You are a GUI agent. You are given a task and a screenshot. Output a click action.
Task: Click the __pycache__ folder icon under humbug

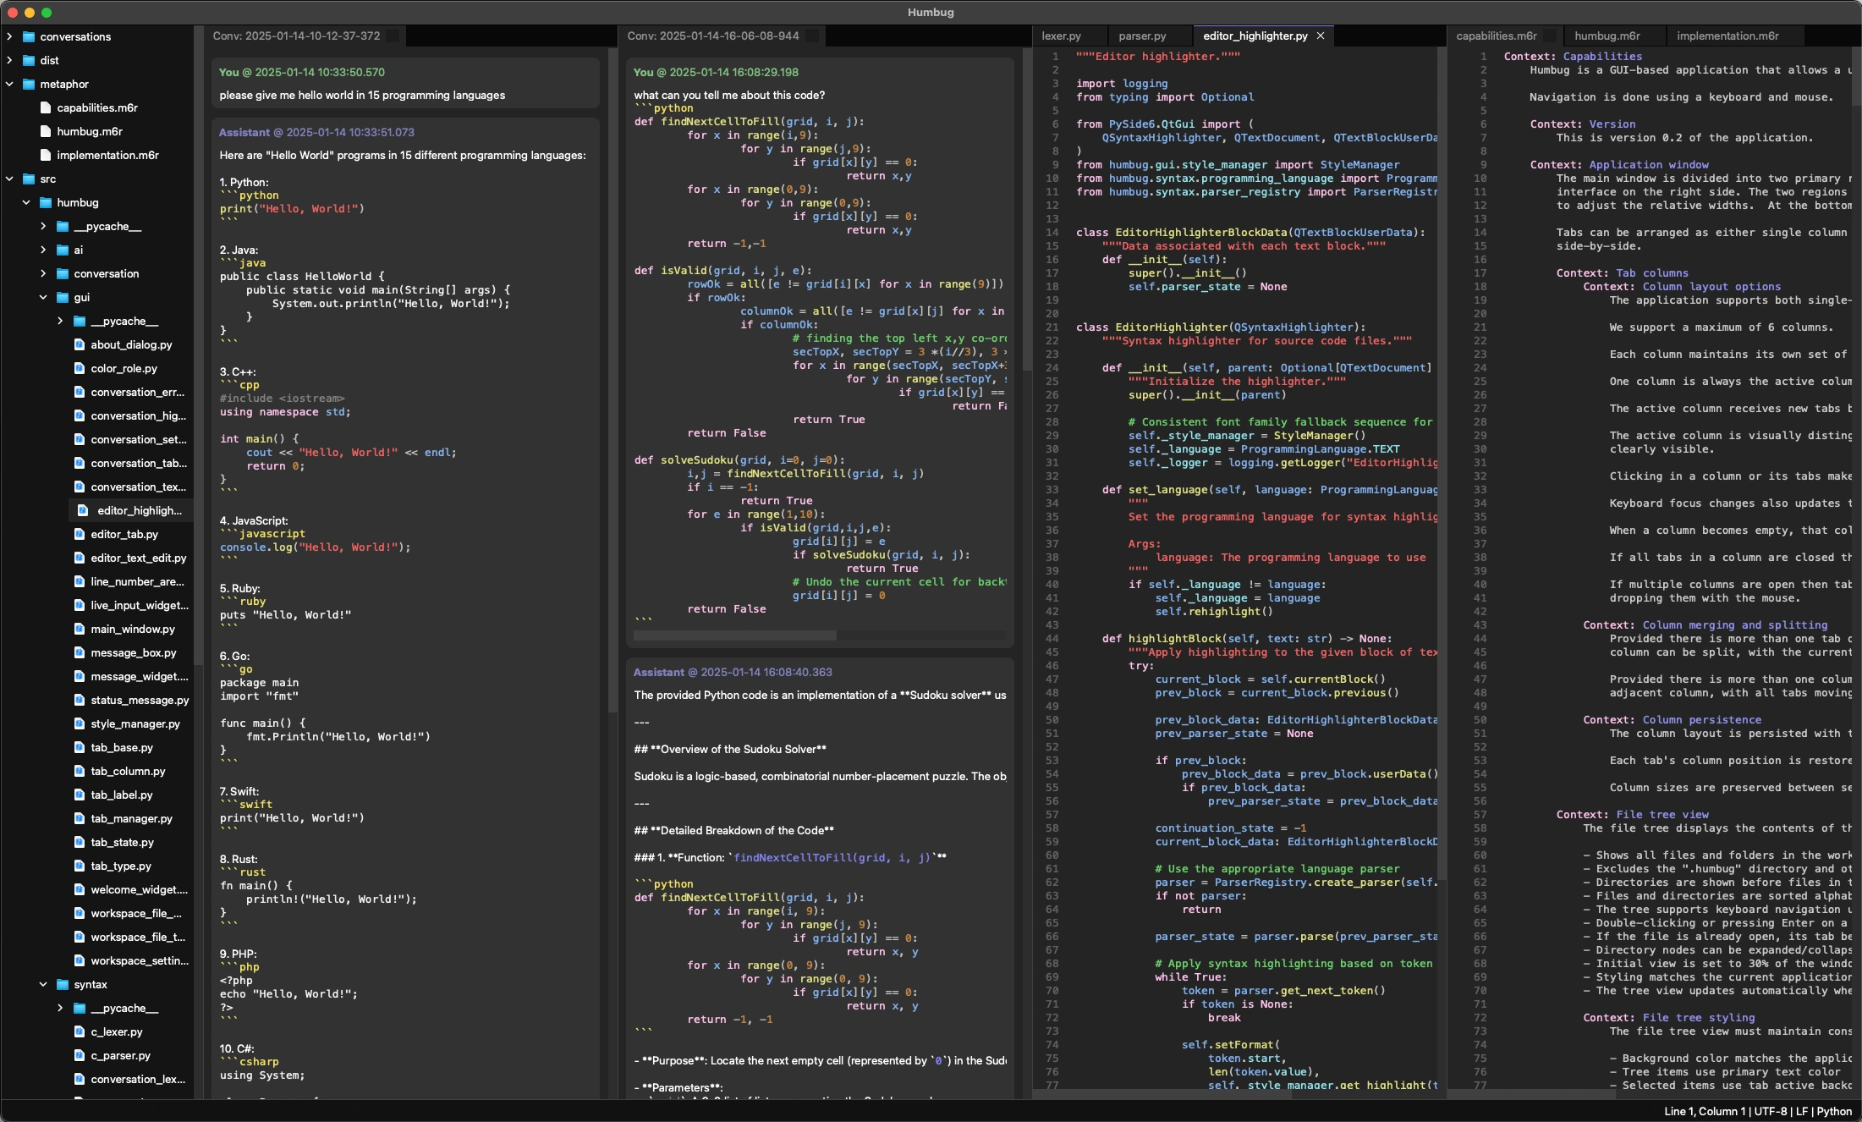(63, 226)
